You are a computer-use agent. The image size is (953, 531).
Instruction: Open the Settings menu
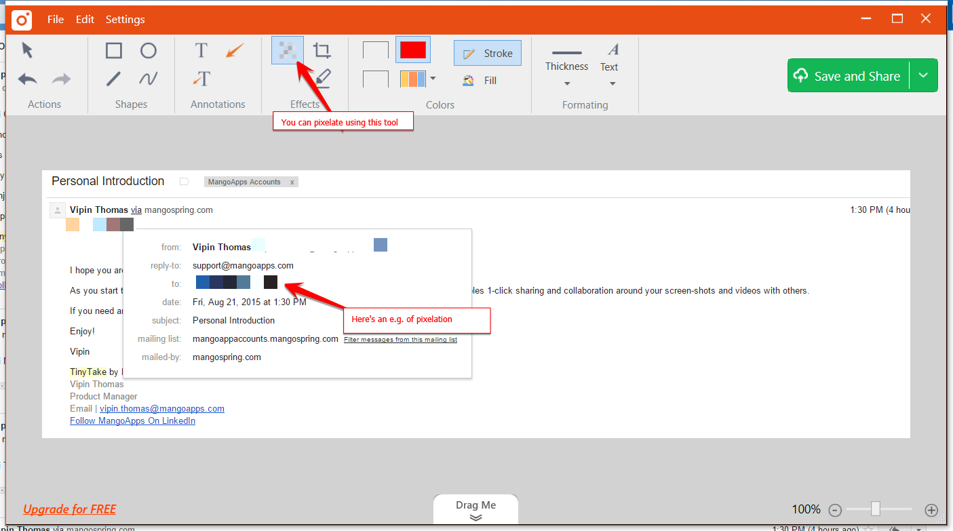click(125, 20)
